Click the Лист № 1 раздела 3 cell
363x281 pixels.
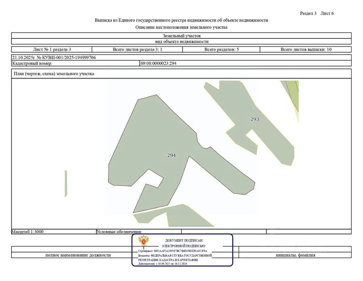click(x=52, y=49)
